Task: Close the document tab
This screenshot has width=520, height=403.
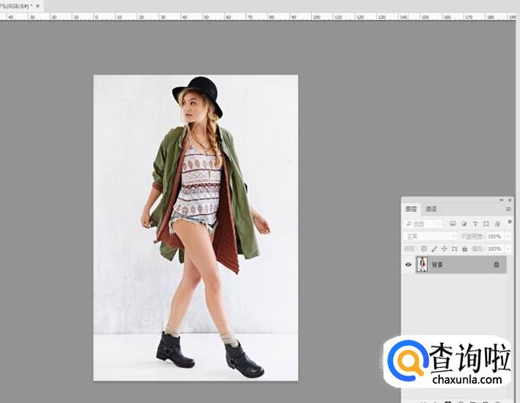Action: point(38,5)
